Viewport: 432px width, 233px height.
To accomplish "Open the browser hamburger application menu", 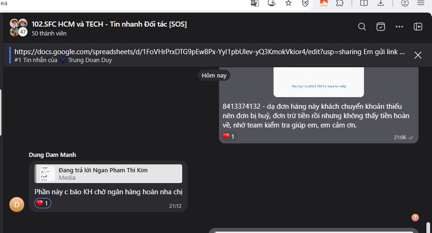I will pos(421,3).
